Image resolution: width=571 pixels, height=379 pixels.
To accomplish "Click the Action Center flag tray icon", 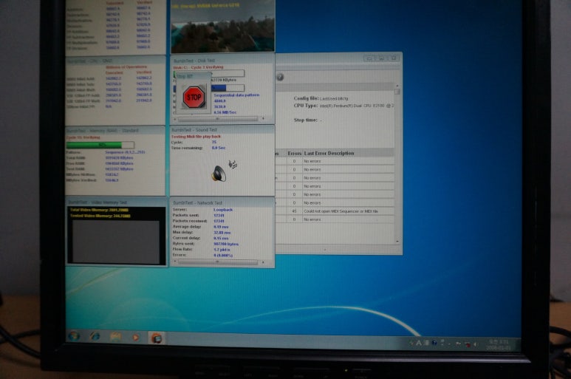I will coord(458,344).
